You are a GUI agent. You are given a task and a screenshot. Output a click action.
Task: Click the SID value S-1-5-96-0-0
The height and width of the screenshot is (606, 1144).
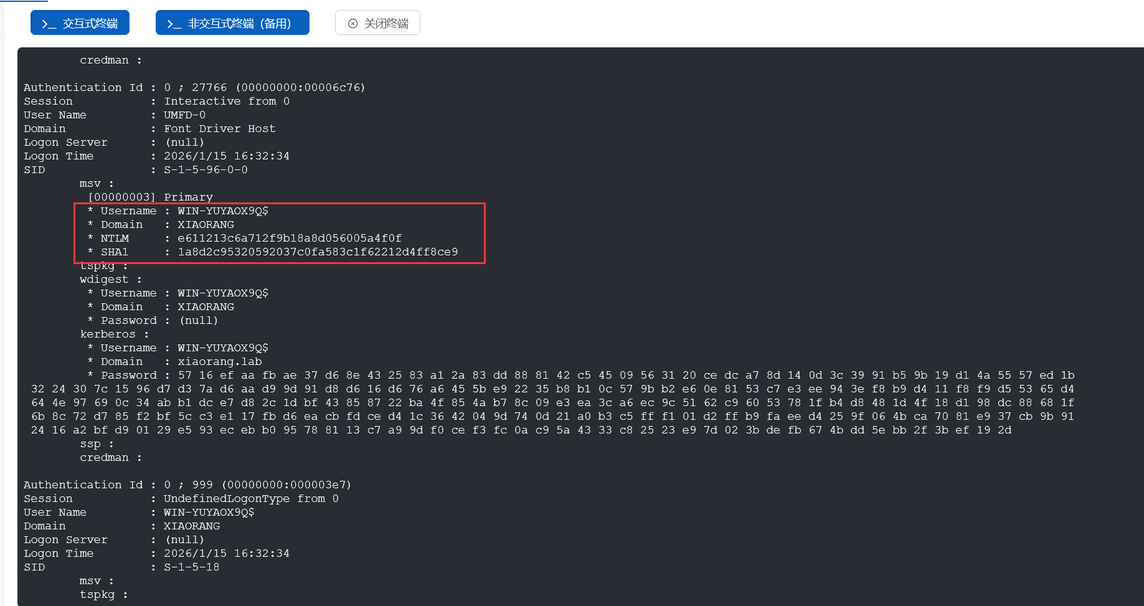pyautogui.click(x=206, y=170)
